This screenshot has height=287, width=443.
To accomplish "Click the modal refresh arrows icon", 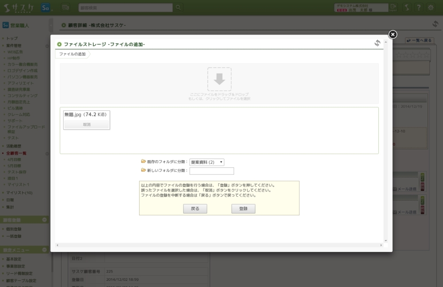I will 377,43.
